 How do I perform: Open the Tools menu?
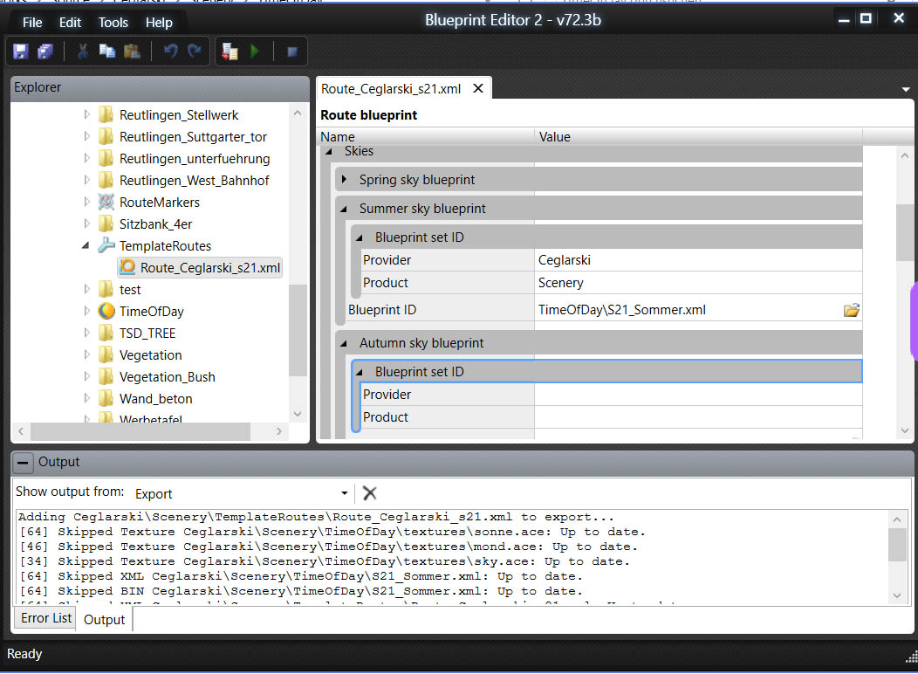(x=113, y=22)
